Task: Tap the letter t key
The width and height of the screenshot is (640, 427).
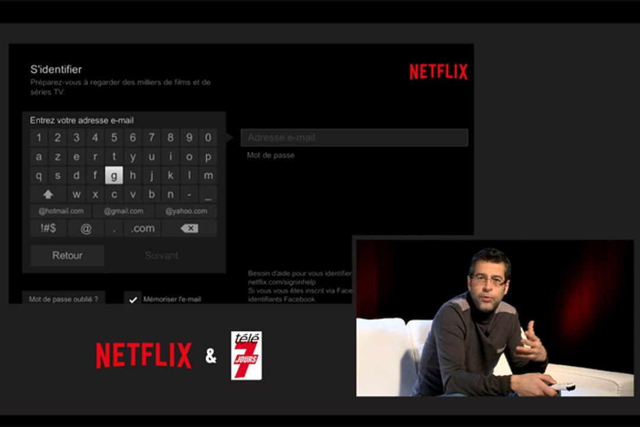Action: pyautogui.click(x=114, y=157)
